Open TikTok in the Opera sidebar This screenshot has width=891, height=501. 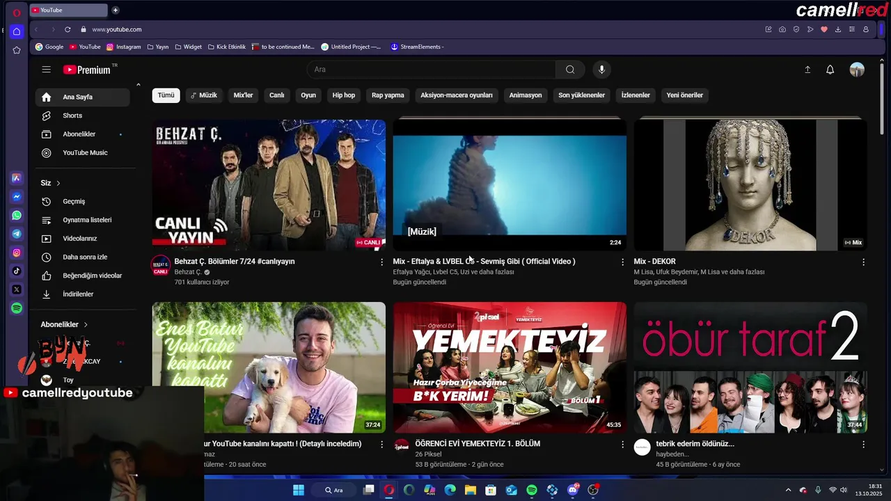pyautogui.click(x=17, y=271)
